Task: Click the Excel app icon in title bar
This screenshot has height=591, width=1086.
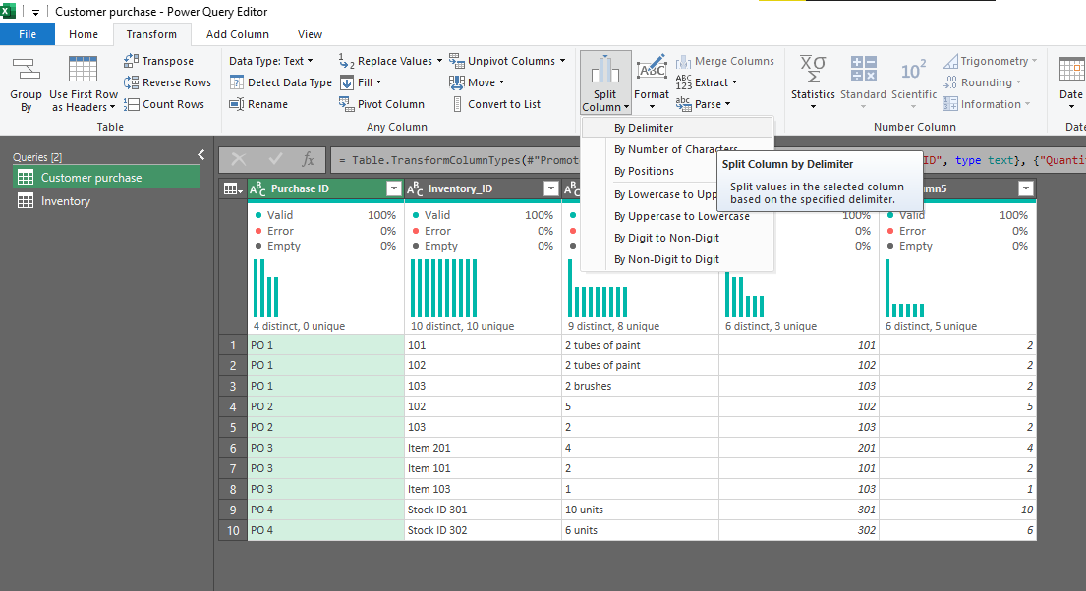Action: (8, 11)
